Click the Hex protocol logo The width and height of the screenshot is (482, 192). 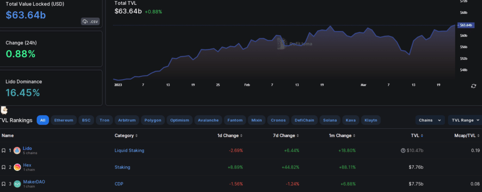pyautogui.click(x=17, y=167)
